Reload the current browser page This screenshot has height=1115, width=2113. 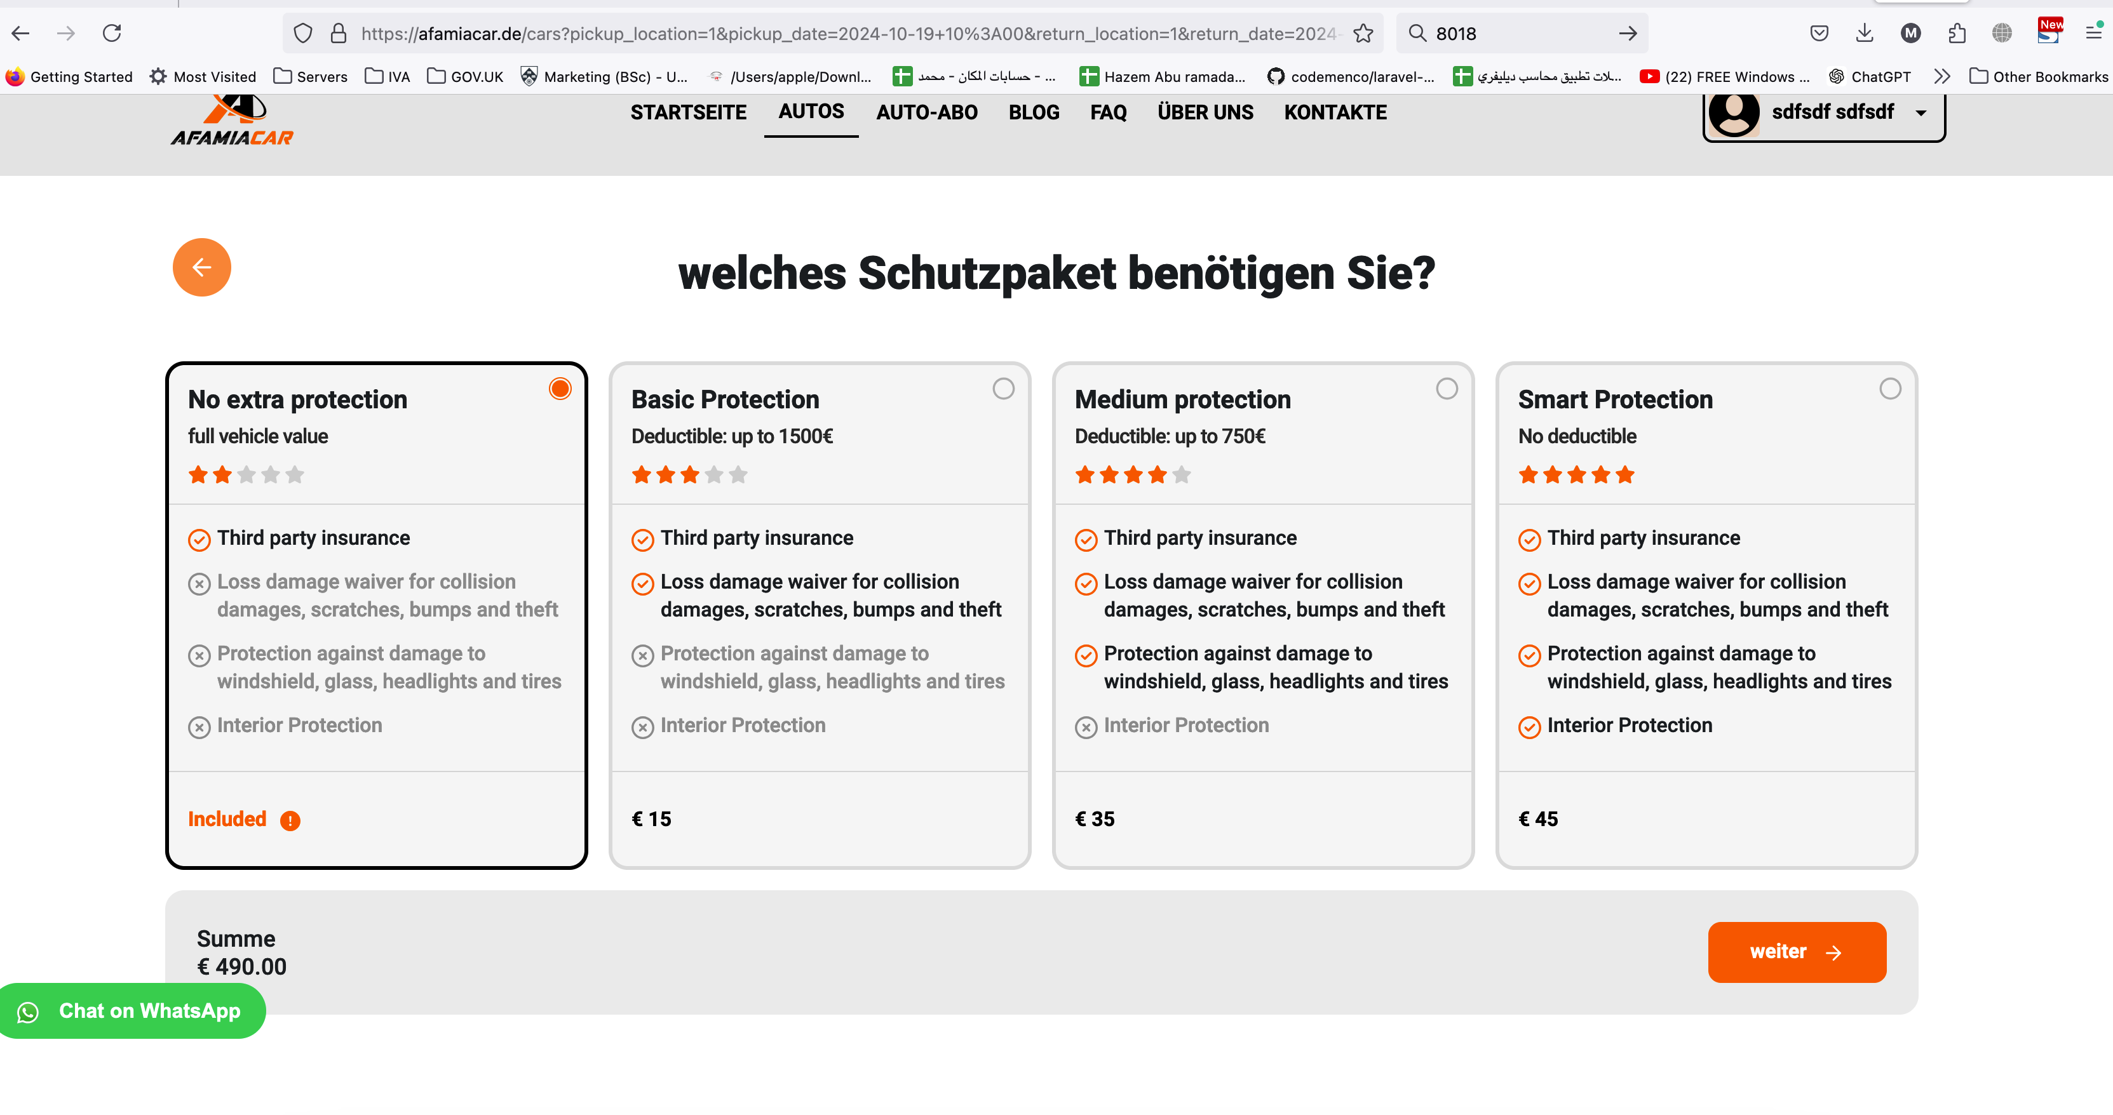(112, 34)
